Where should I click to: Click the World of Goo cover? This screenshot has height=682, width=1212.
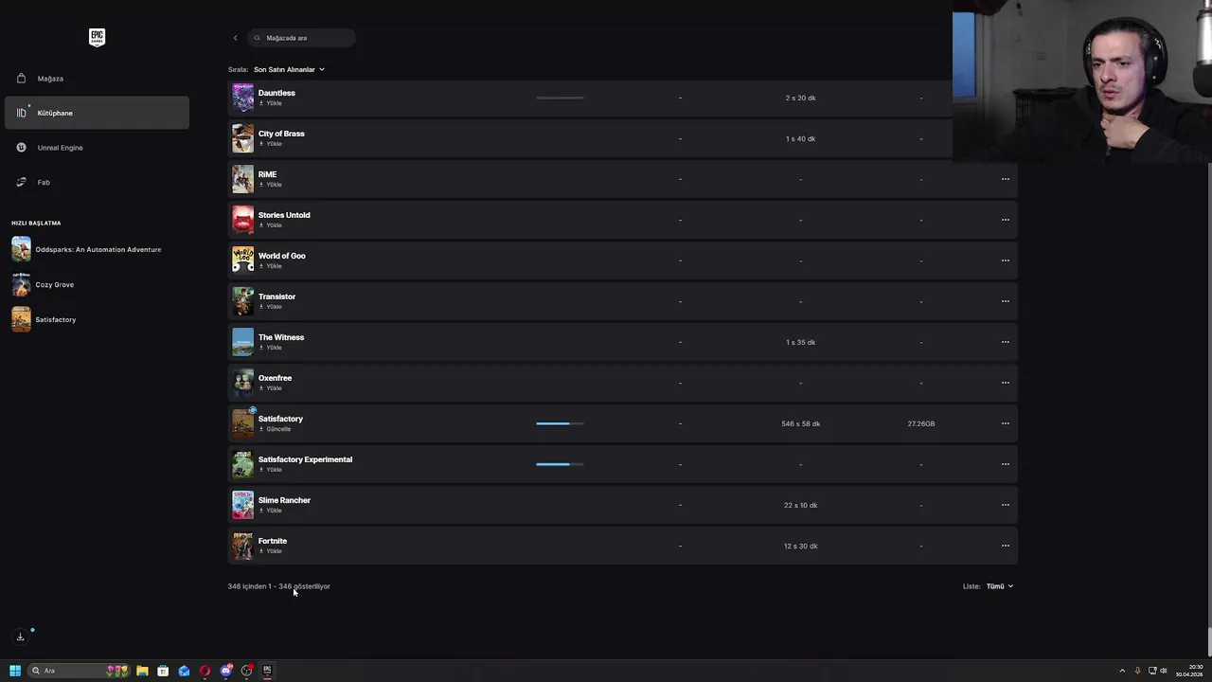[x=242, y=260]
